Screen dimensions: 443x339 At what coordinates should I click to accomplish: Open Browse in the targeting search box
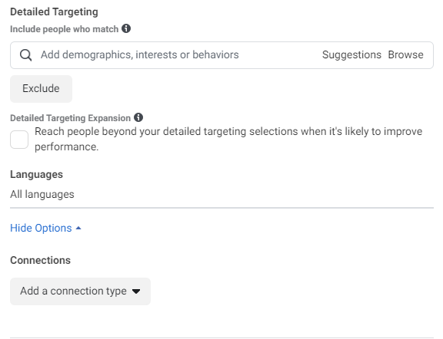click(405, 54)
